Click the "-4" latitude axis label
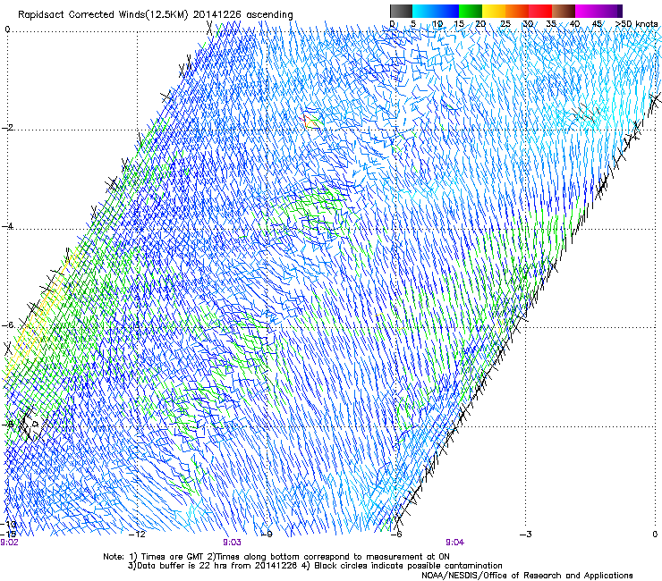Image resolution: width=662 pixels, height=581 pixels. 8,226
